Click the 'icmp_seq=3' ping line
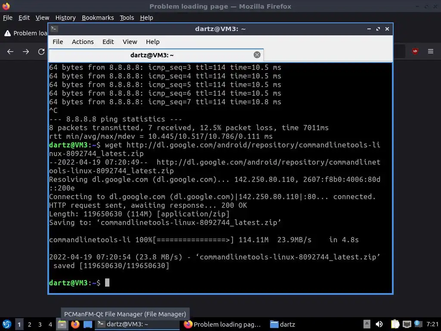Image resolution: width=441 pixels, height=331 pixels. tap(165, 67)
